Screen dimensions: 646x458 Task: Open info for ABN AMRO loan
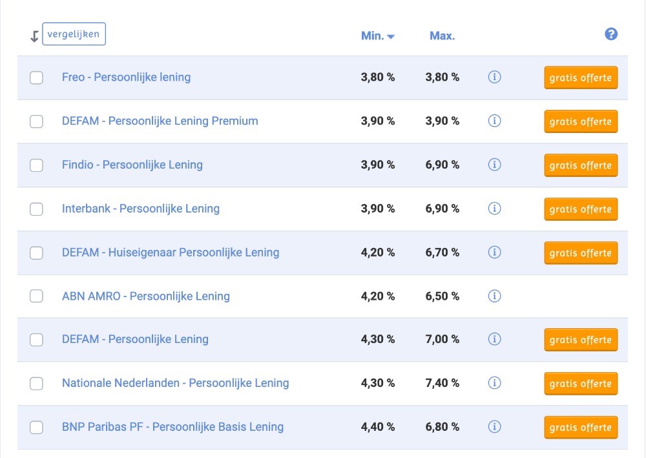(x=495, y=296)
